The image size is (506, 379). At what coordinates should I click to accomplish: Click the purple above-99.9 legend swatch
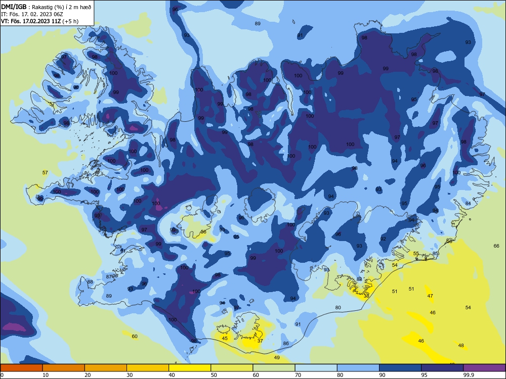click(x=484, y=368)
